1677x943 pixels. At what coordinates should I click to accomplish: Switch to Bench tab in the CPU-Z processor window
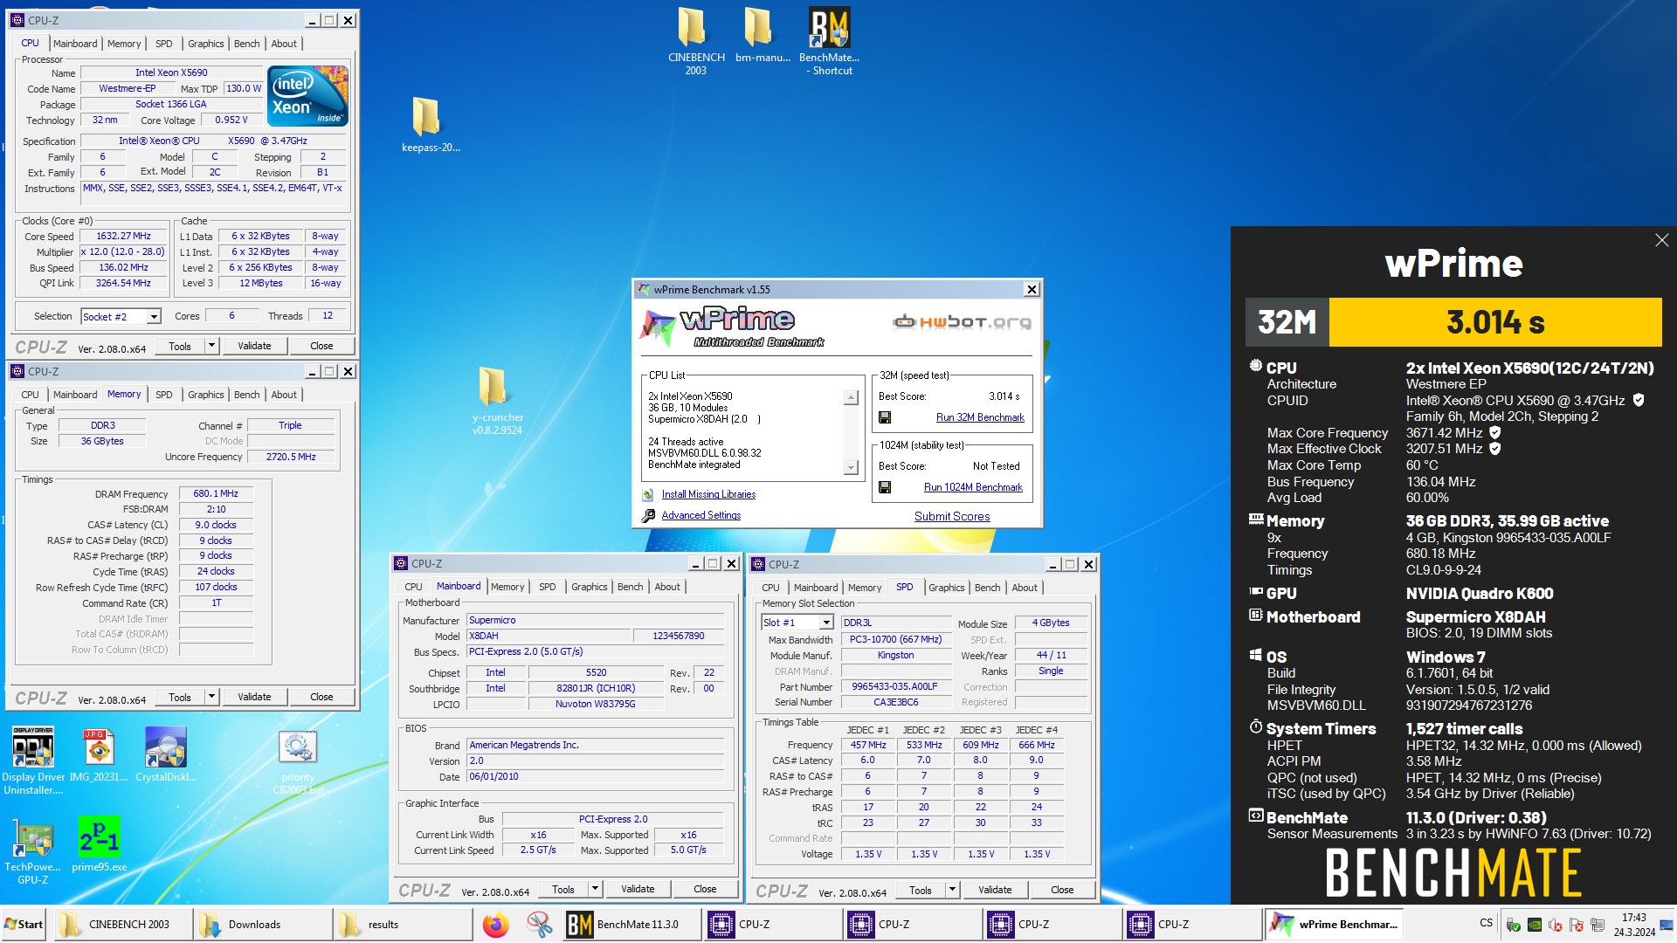click(x=246, y=44)
